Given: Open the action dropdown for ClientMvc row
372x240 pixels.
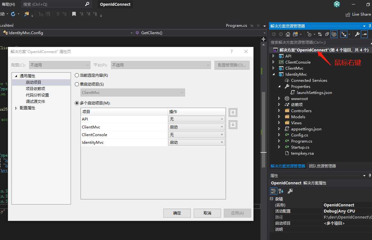Looking at the screenshot, I should coord(197,127).
